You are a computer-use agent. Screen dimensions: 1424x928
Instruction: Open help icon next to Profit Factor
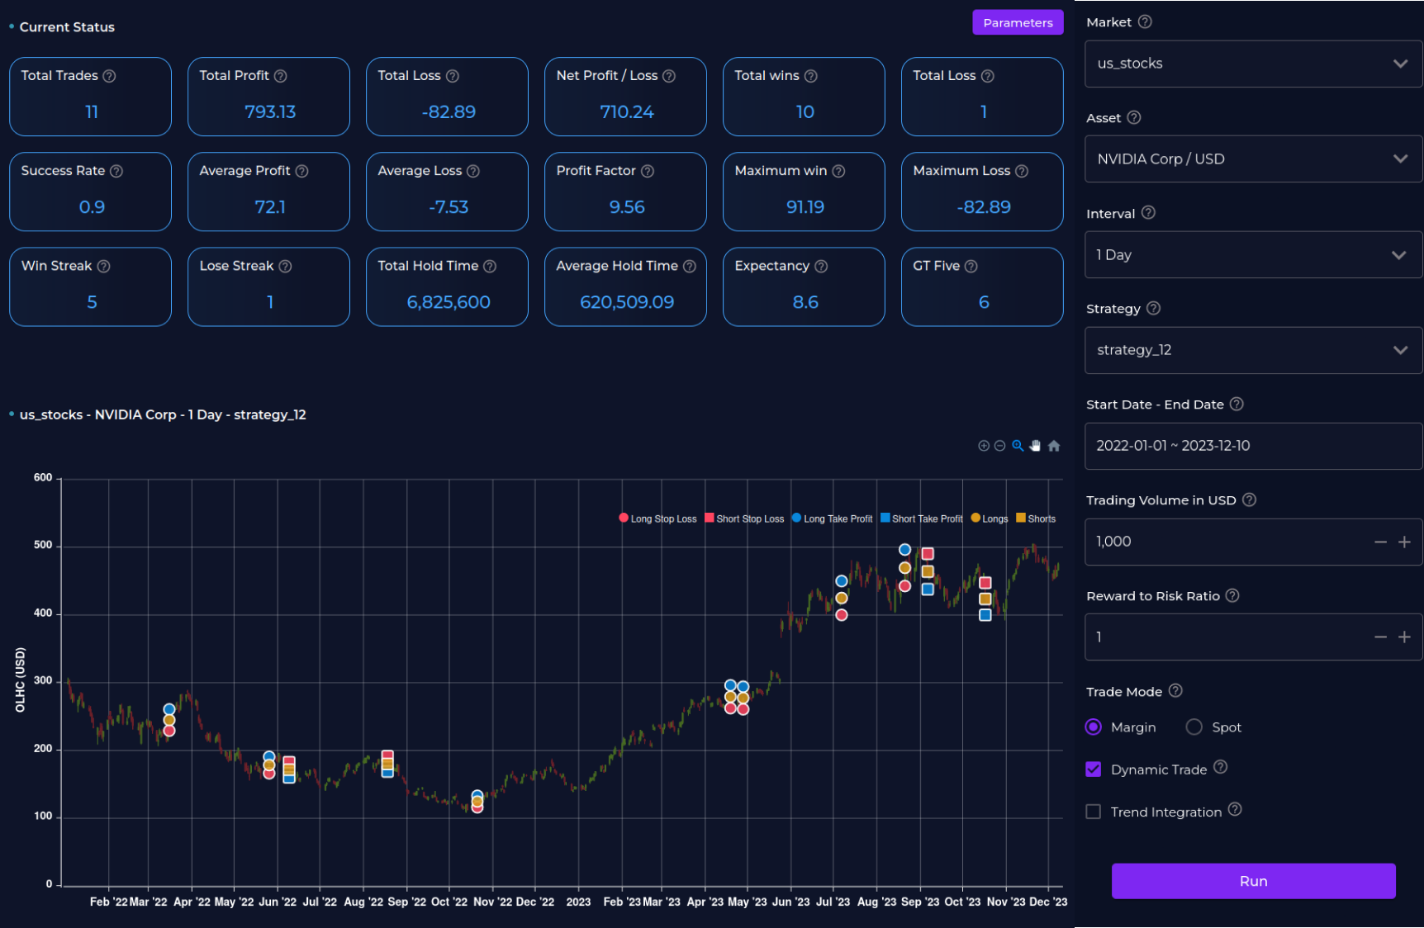pyautogui.click(x=648, y=171)
